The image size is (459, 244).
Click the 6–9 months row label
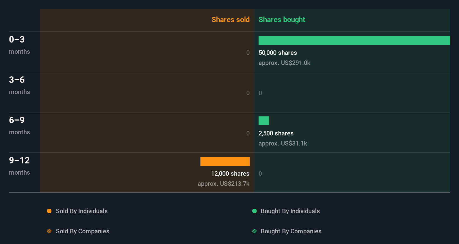[x=19, y=126]
